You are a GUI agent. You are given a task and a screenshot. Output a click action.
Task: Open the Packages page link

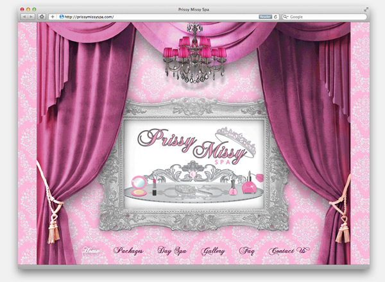tap(128, 251)
